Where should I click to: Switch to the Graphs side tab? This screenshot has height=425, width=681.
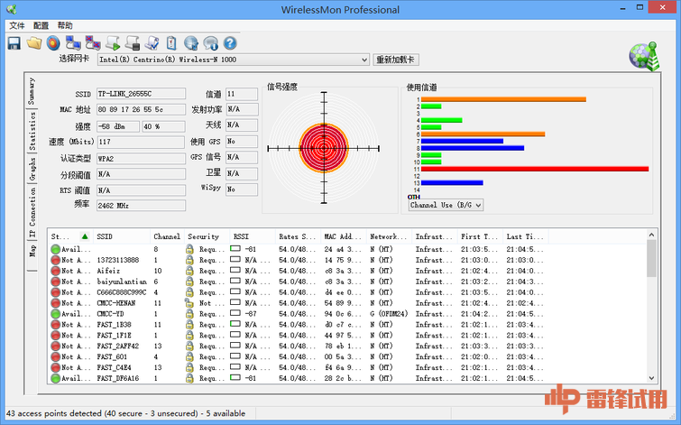32,167
